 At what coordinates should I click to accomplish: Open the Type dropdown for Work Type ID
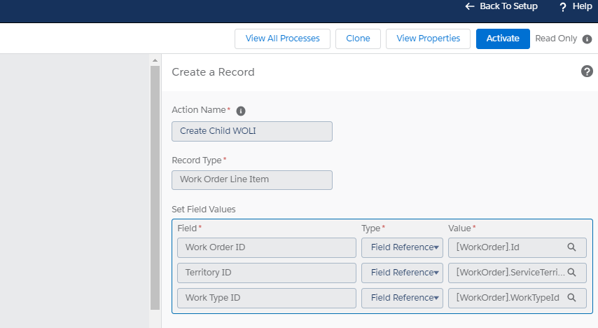coord(402,298)
